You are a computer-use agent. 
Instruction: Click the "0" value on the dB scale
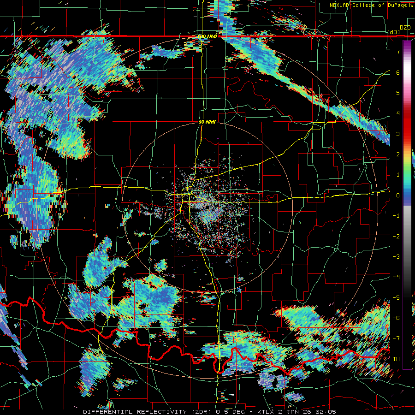coord(398,196)
